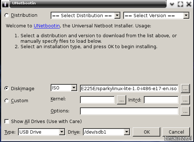194x142 pixels.
Task: Browse for a disk image file
Action: point(185,88)
